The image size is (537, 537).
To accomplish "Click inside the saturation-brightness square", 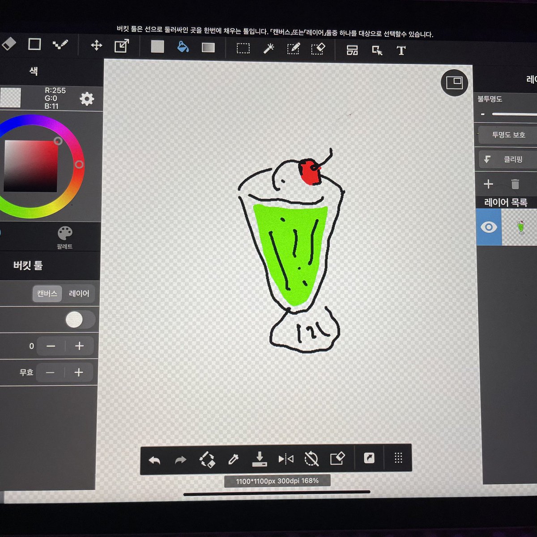I will click(x=31, y=166).
